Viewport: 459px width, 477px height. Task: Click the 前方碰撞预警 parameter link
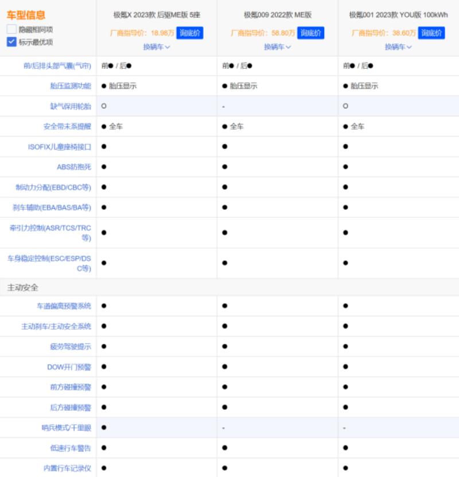pyautogui.click(x=71, y=387)
